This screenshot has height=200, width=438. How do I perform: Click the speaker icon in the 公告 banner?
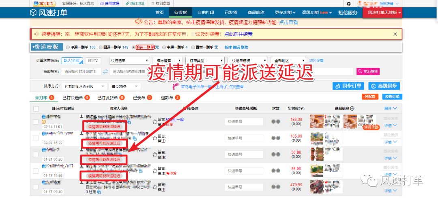139,22
